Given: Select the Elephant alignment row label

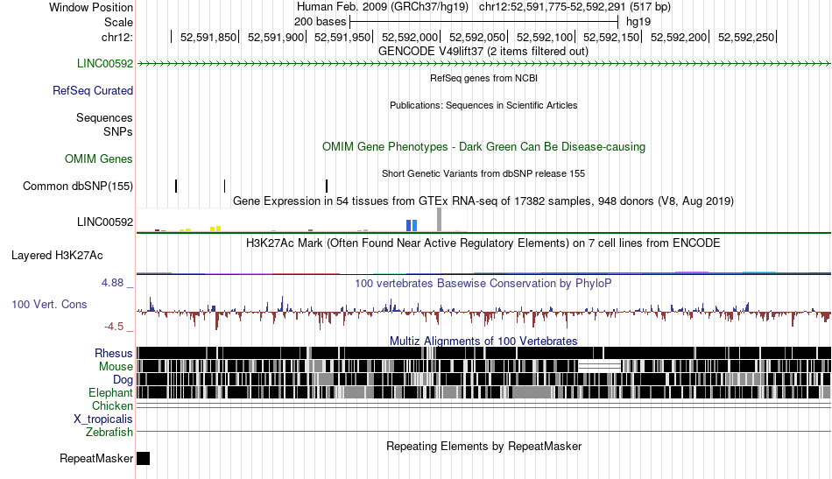Looking at the screenshot, I should (x=110, y=393).
